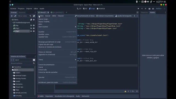Open Abrir reciente submenu
Viewport: 176px width, 99px height.
[57, 27]
